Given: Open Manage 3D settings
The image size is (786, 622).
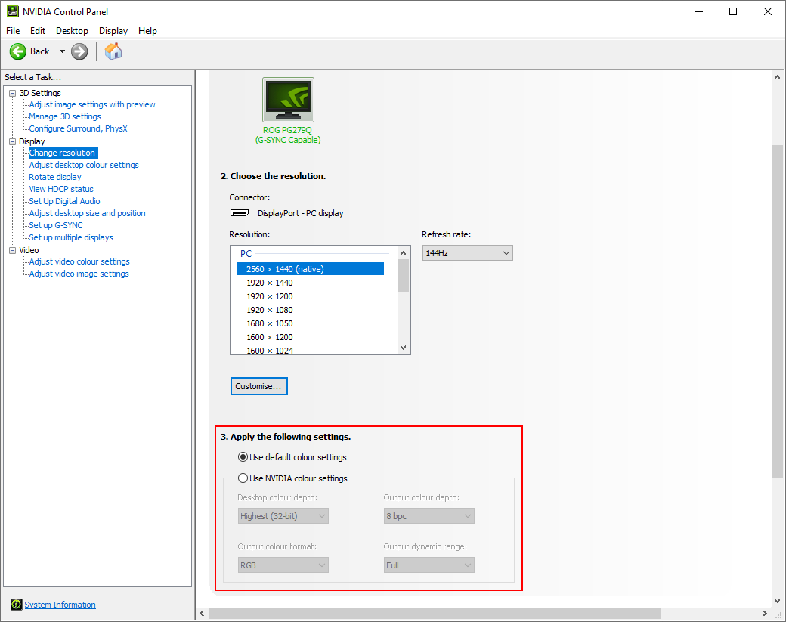Looking at the screenshot, I should click(65, 116).
